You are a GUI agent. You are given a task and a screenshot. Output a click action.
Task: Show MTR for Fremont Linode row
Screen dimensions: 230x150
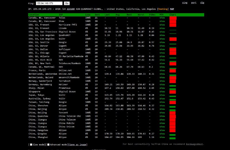click(x=162, y=28)
